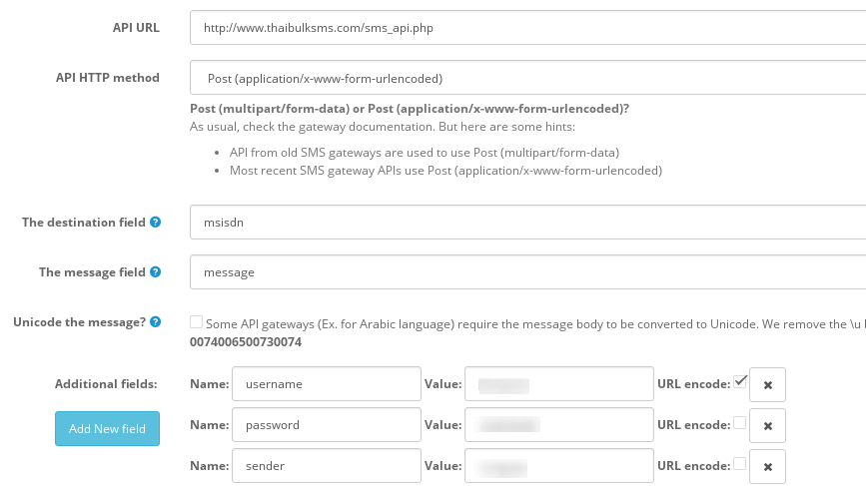866x486 pixels.
Task: Check URL encode for sender field
Action: 740,464
